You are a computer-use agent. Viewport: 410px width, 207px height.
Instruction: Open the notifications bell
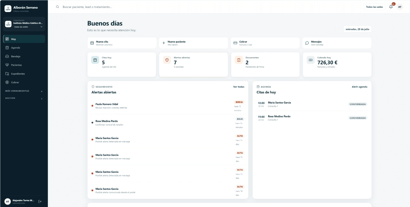(391, 7)
